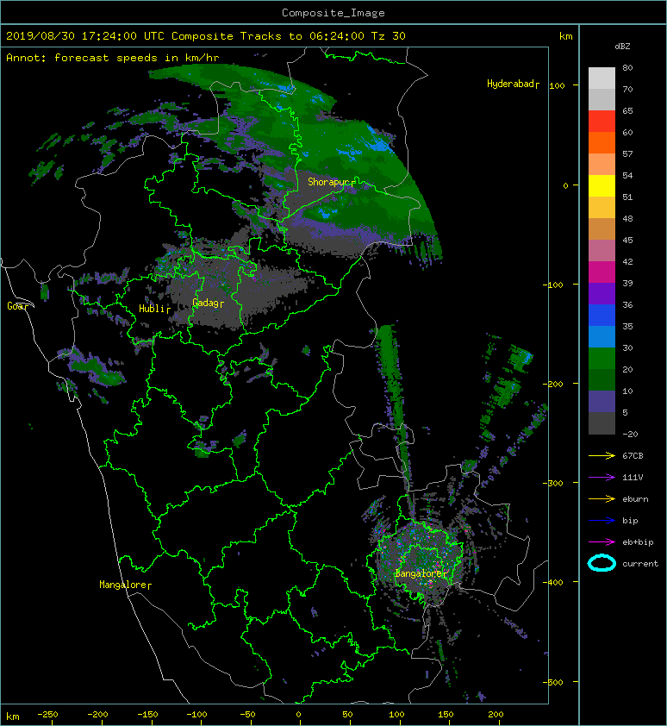Viewport: 667px width, 726px height.
Task: Click the 200 horizontal axis tick label
Action: (x=496, y=714)
